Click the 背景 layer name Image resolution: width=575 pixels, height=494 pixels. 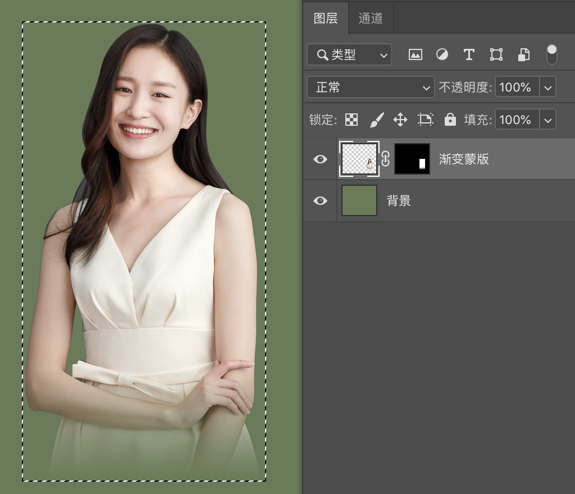click(399, 200)
